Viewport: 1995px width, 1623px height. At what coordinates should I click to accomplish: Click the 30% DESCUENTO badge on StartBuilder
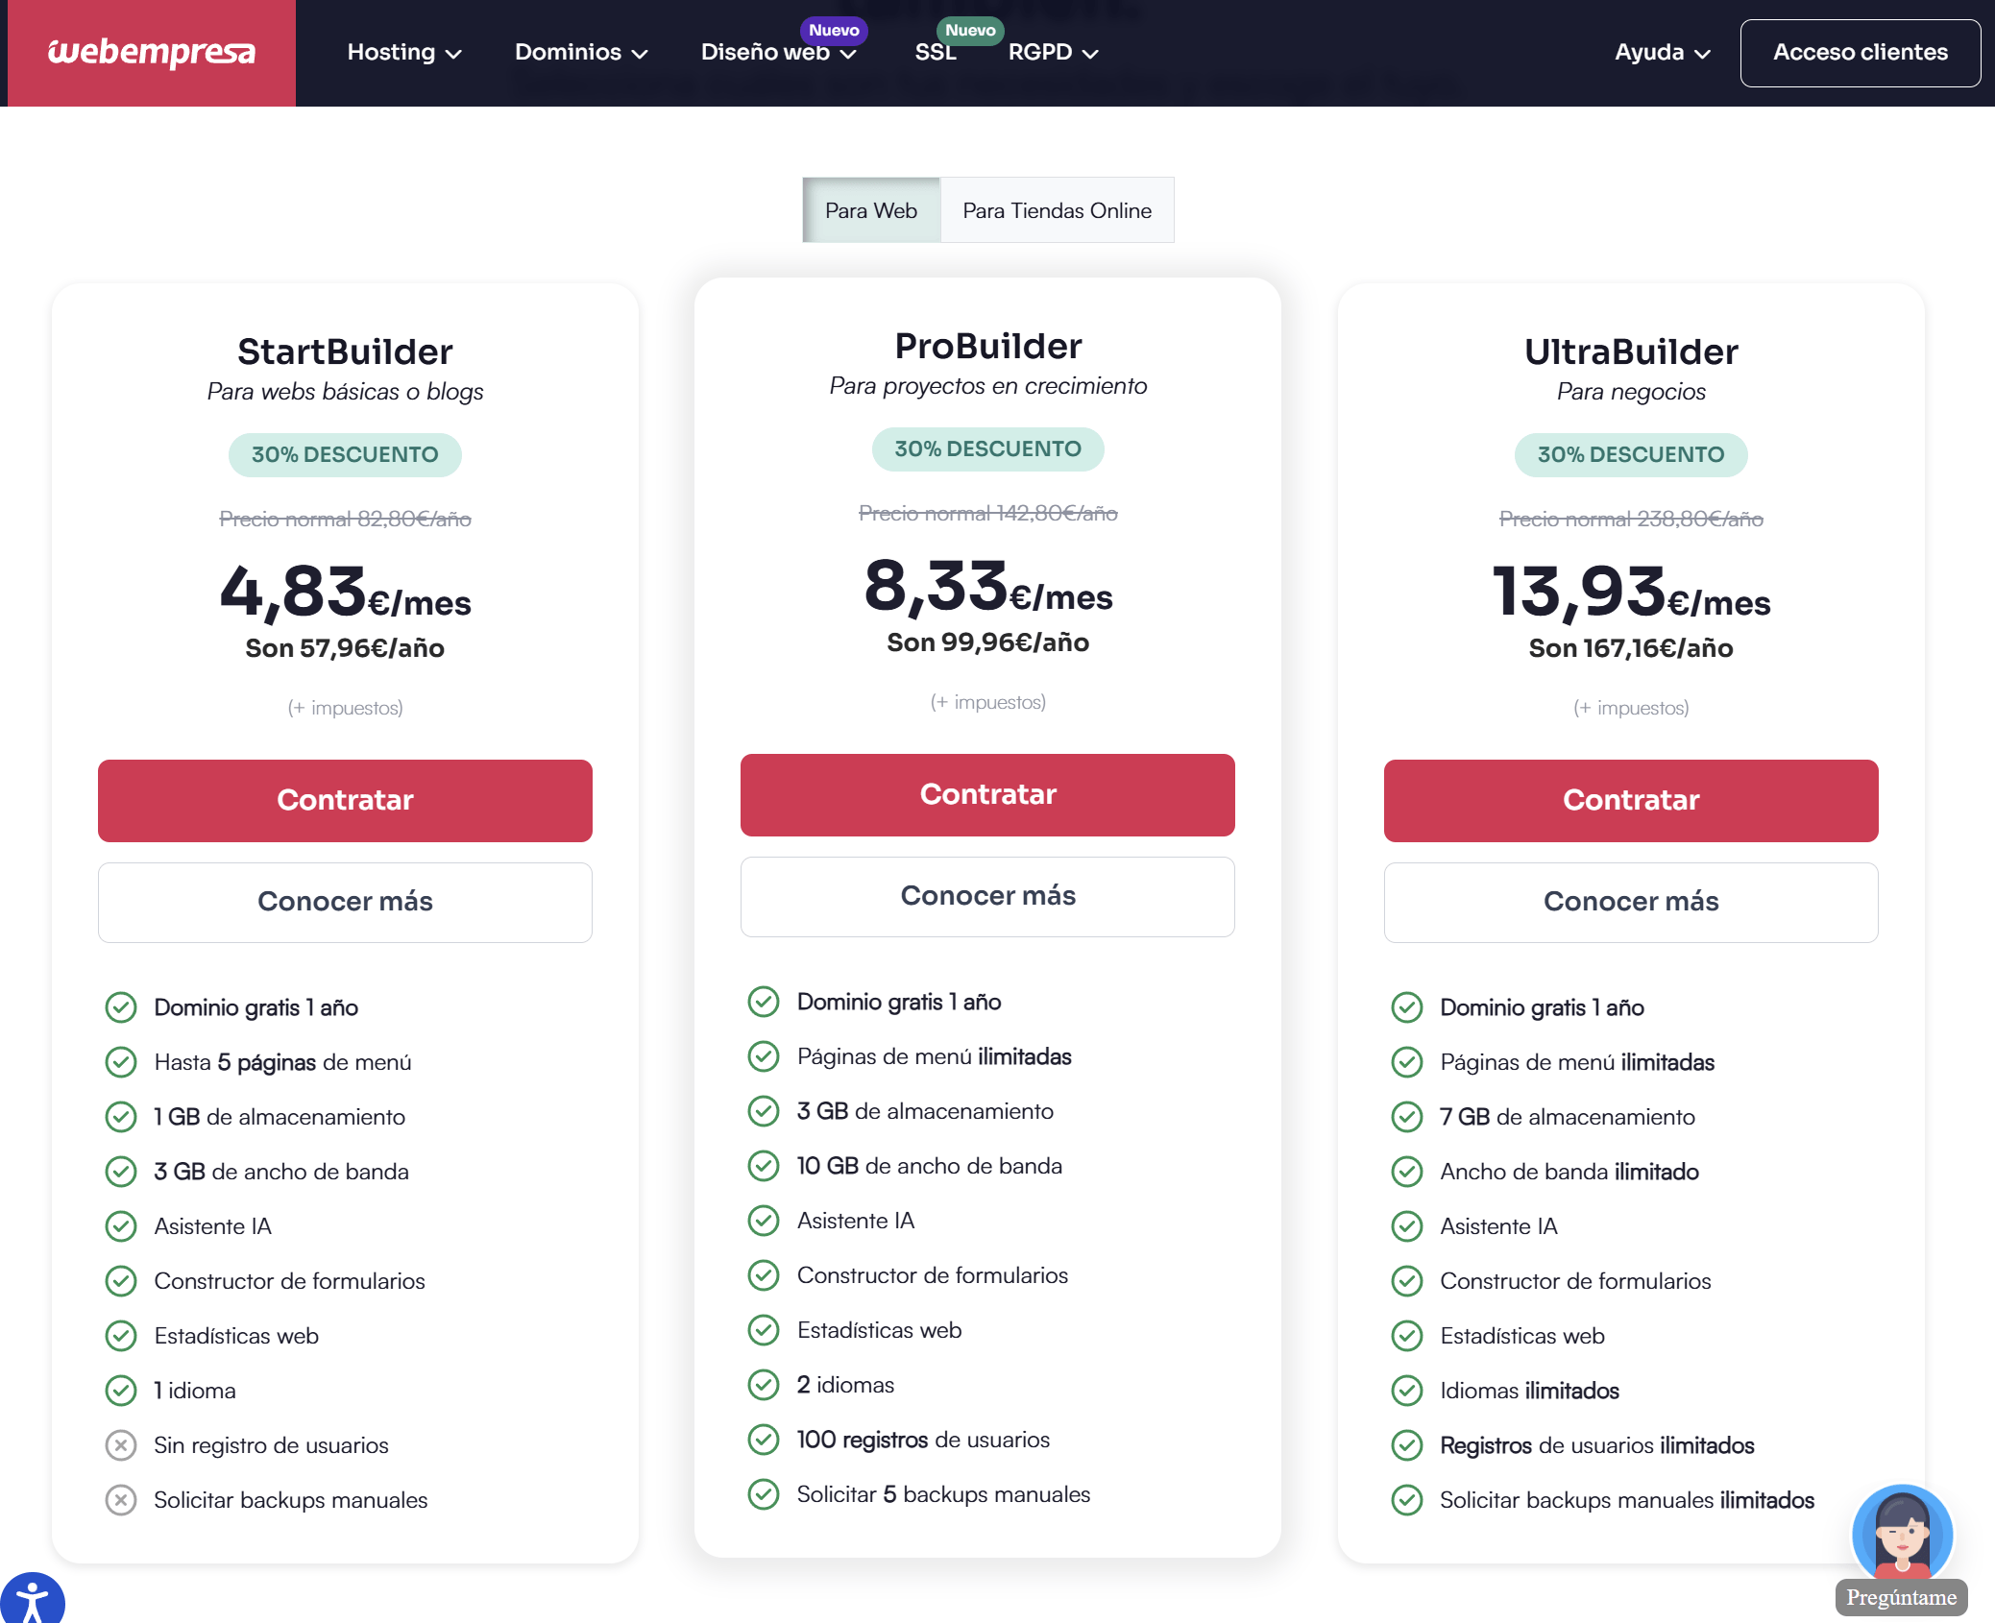pos(345,454)
